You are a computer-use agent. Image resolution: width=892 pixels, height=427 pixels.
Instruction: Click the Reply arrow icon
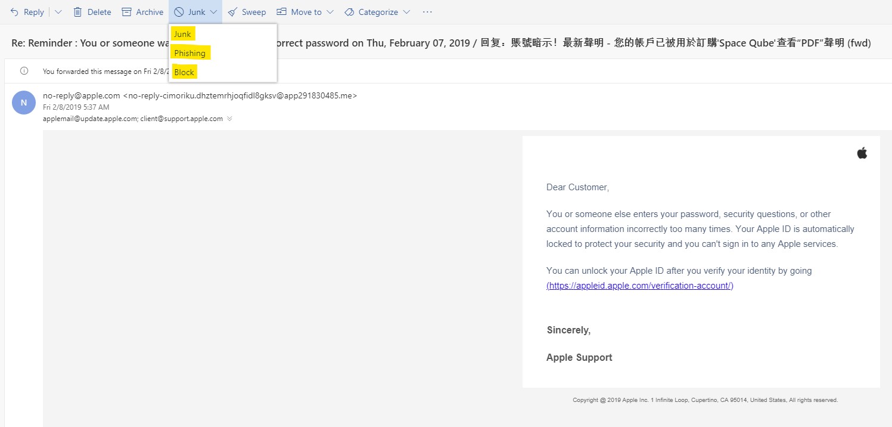coord(14,12)
